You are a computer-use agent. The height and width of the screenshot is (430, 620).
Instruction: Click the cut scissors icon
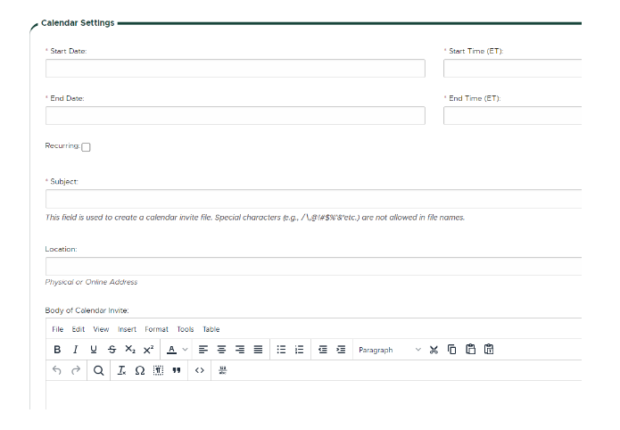434,350
